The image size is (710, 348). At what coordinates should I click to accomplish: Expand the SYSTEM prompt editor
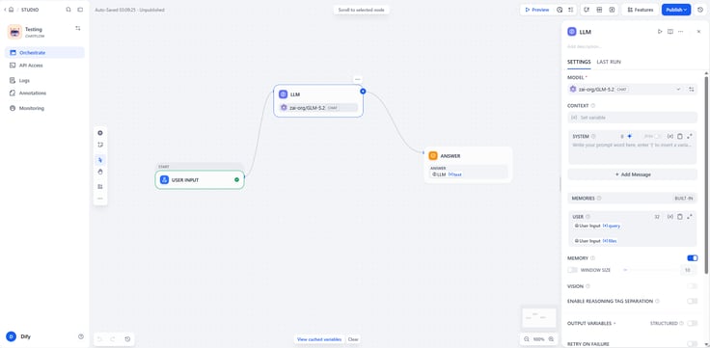pos(690,136)
